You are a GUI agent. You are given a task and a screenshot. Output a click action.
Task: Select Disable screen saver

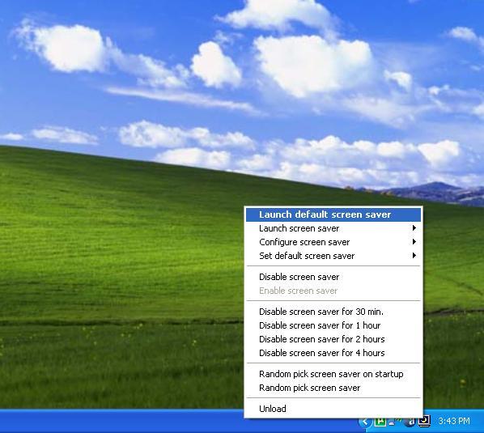[x=333, y=277]
